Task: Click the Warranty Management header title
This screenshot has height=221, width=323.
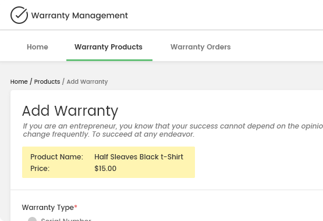Action: [x=80, y=16]
